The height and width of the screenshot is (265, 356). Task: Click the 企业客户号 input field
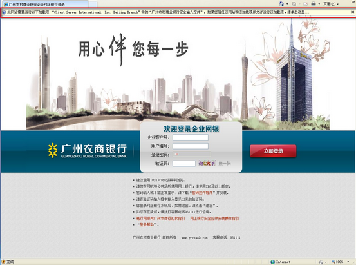(191, 137)
